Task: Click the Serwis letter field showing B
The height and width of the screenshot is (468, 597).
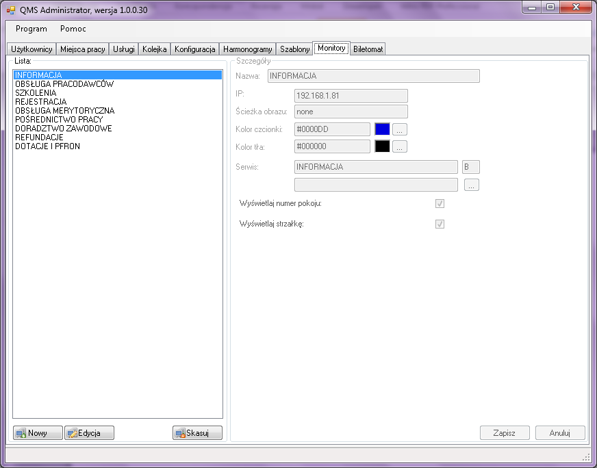Action: [470, 167]
